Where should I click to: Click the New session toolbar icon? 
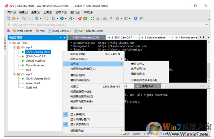pyautogui.click(x=9, y=18)
